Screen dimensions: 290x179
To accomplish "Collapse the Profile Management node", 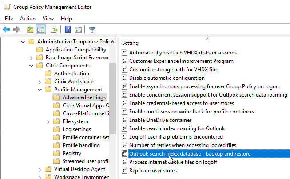I will (x=40, y=89).
